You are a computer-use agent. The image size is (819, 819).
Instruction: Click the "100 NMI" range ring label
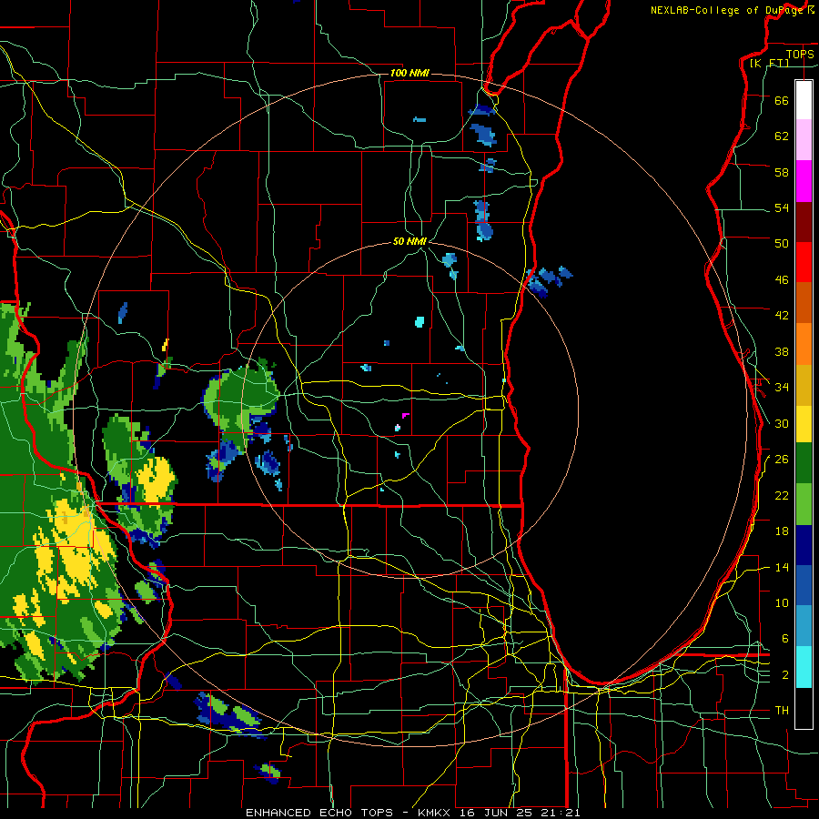tap(409, 73)
